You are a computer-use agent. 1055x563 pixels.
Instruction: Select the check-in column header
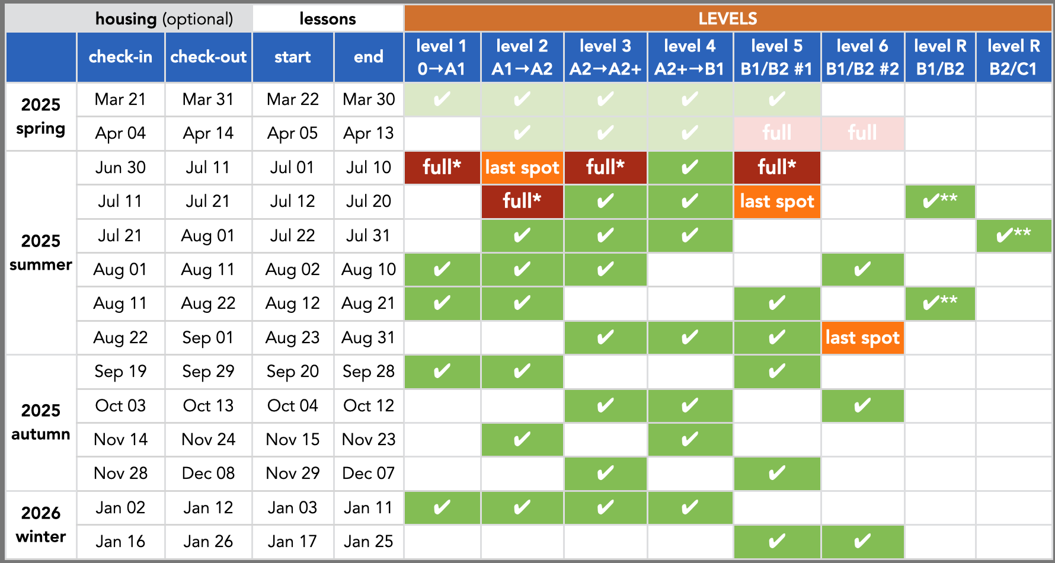click(x=120, y=57)
